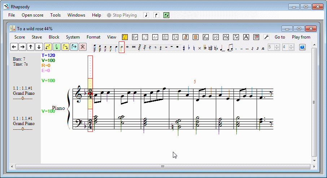Click the 'Play from' button

(x=301, y=37)
